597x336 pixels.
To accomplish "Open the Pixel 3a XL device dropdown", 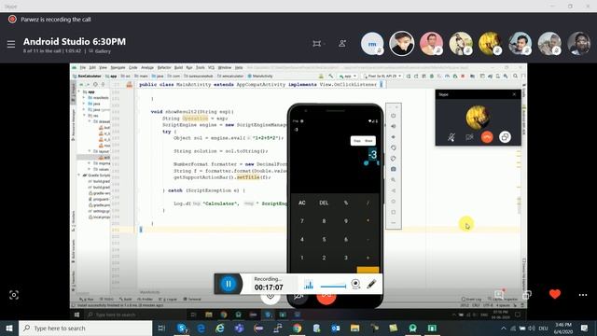I will click(382, 76).
